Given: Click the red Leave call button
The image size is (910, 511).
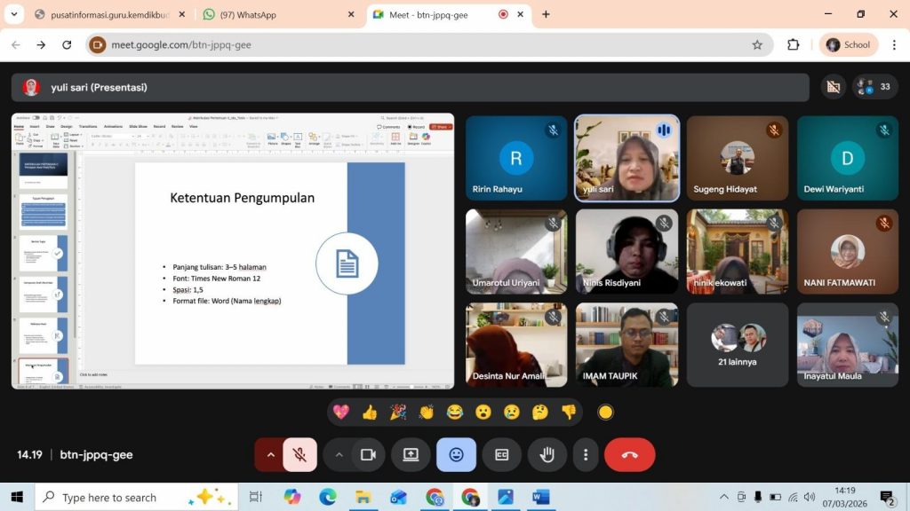Looking at the screenshot, I should pos(629,454).
